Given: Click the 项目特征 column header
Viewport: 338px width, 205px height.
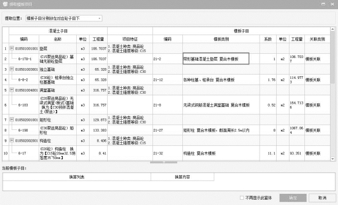Looking at the screenshot, I should tap(130, 39).
